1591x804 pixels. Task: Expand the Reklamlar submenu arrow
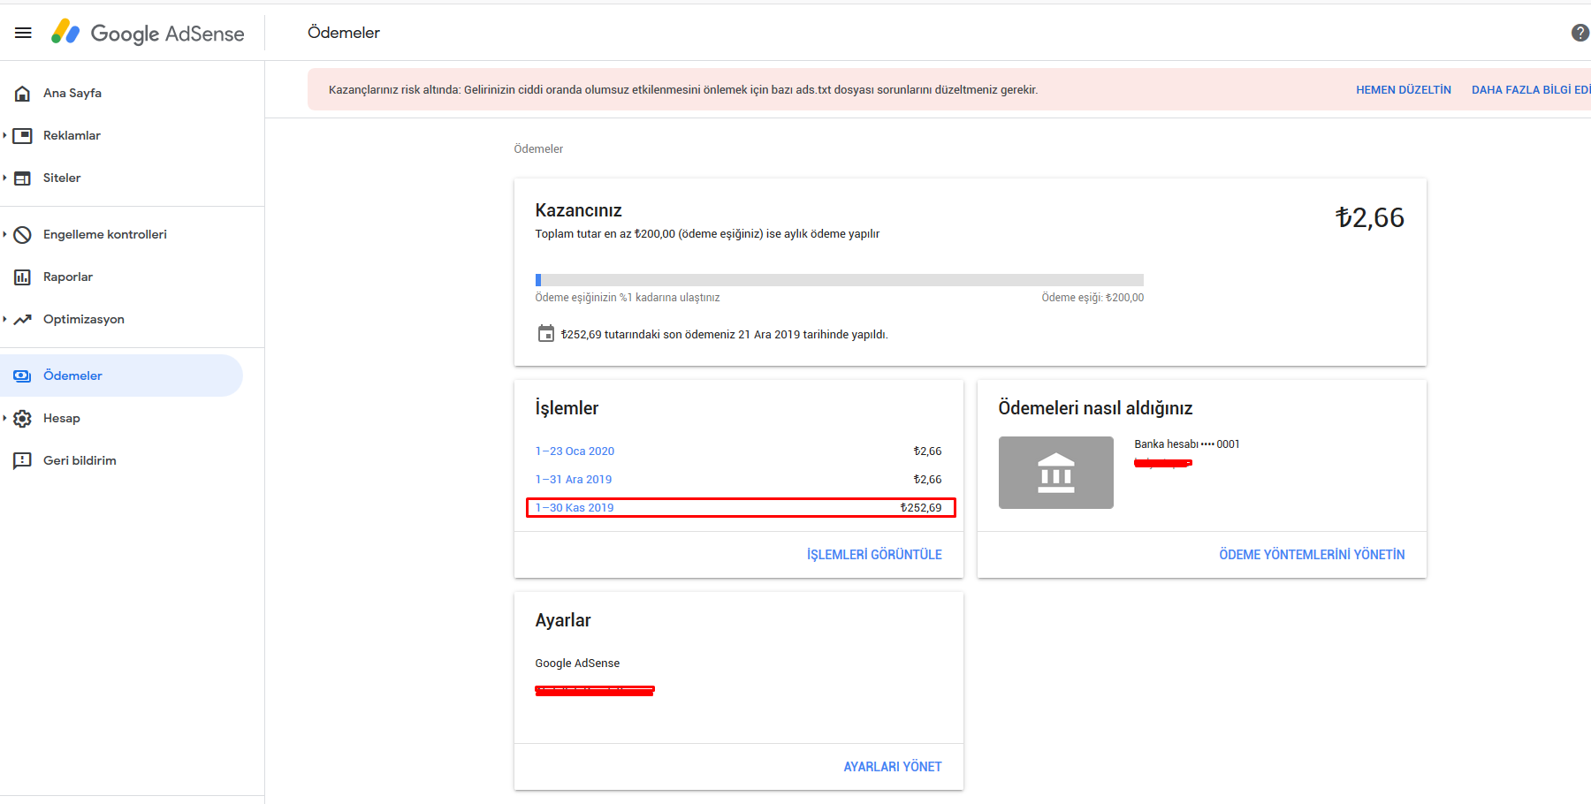click(5, 135)
